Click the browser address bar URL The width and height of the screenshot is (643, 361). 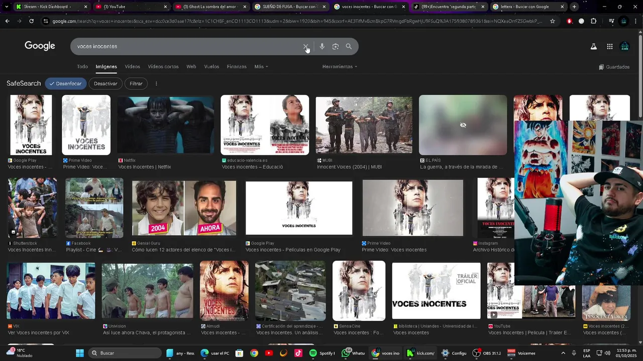click(x=296, y=21)
